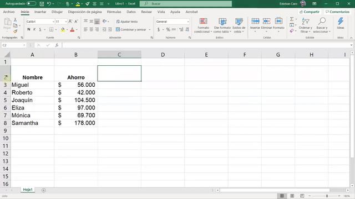Switch to the Fórmulas tab
The height and width of the screenshot is (199, 355).
click(114, 12)
